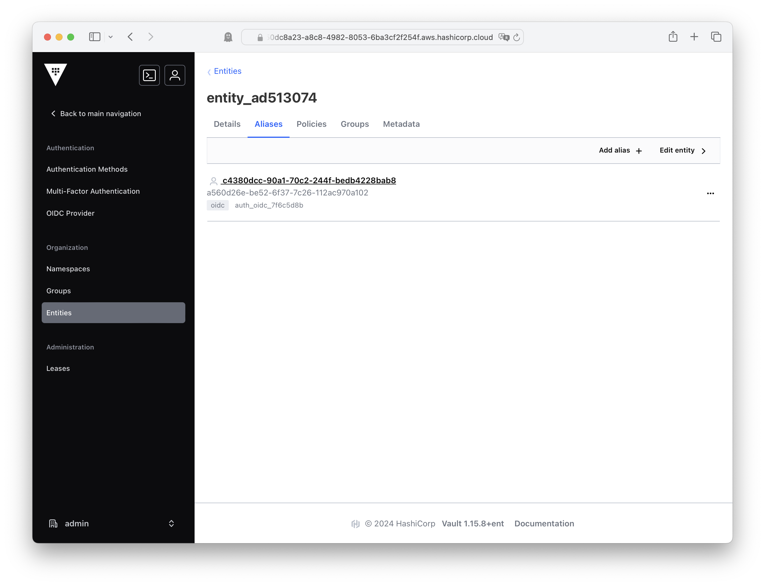Click the Ghostery ghost extension icon
765x586 pixels.
click(228, 37)
